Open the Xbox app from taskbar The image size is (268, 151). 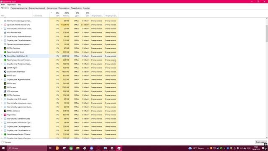click(71, 148)
